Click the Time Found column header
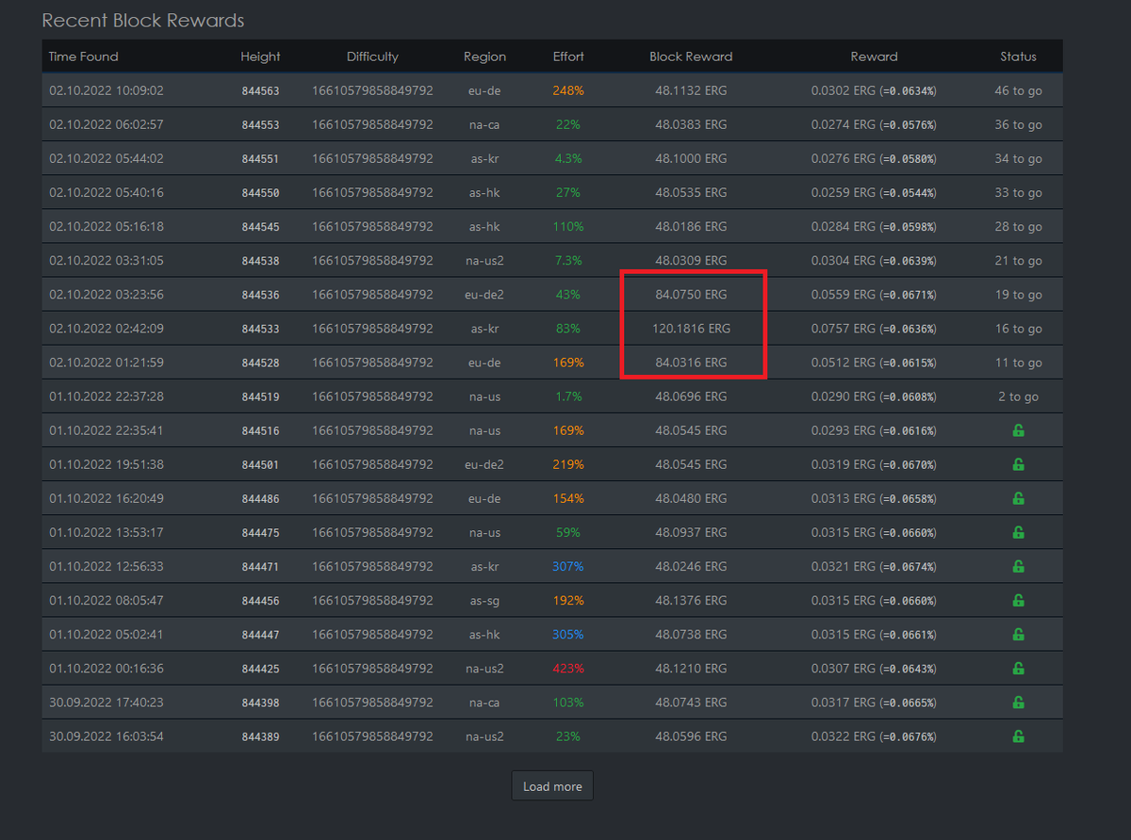The image size is (1131, 840). [x=84, y=57]
